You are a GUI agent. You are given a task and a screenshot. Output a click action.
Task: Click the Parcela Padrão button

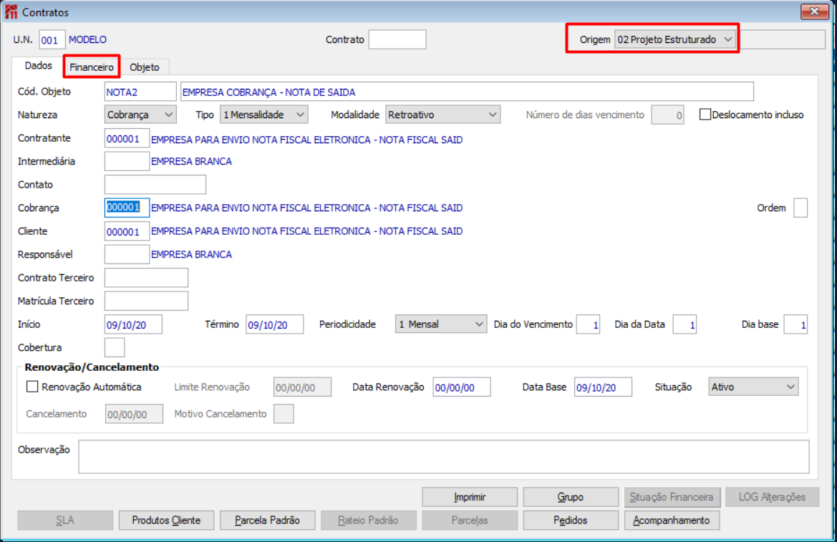click(268, 520)
